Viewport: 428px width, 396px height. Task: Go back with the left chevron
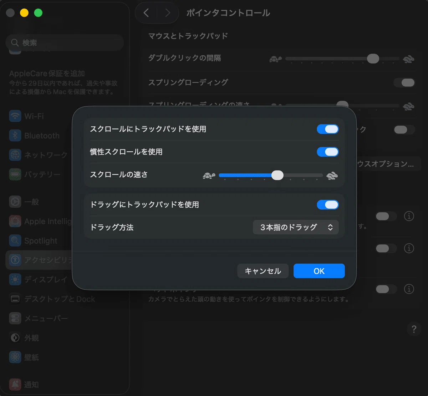146,13
